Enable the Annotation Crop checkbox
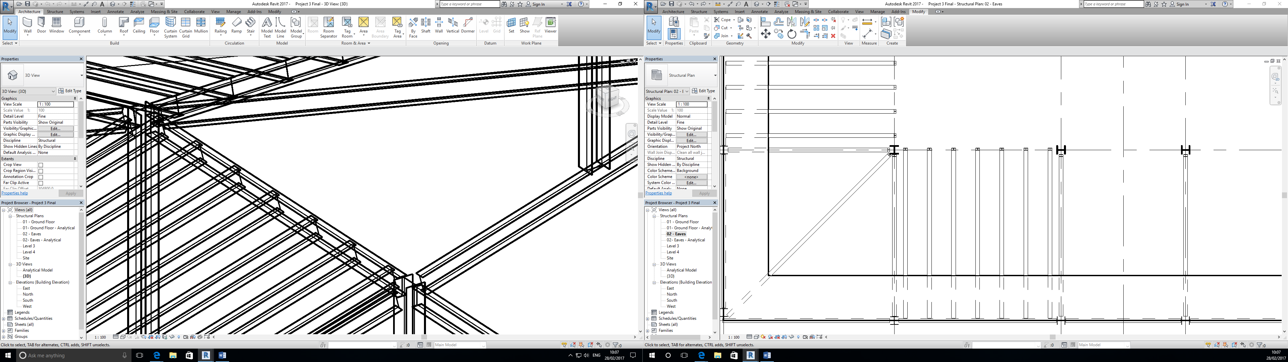Viewport: 1288px width, 362px height. pos(41,177)
